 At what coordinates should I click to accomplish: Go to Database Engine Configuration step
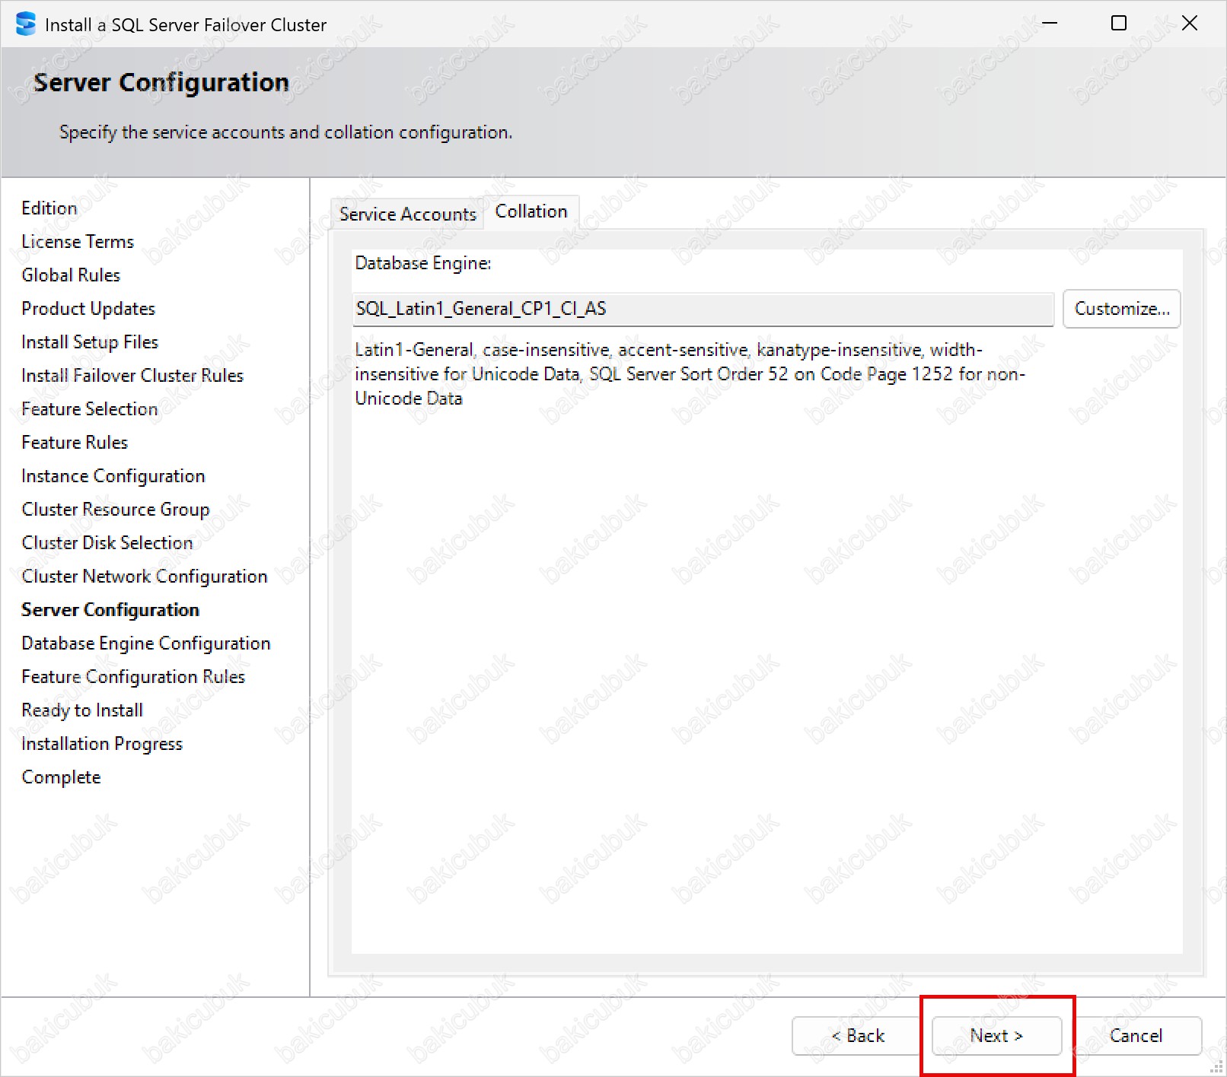pyautogui.click(x=146, y=643)
